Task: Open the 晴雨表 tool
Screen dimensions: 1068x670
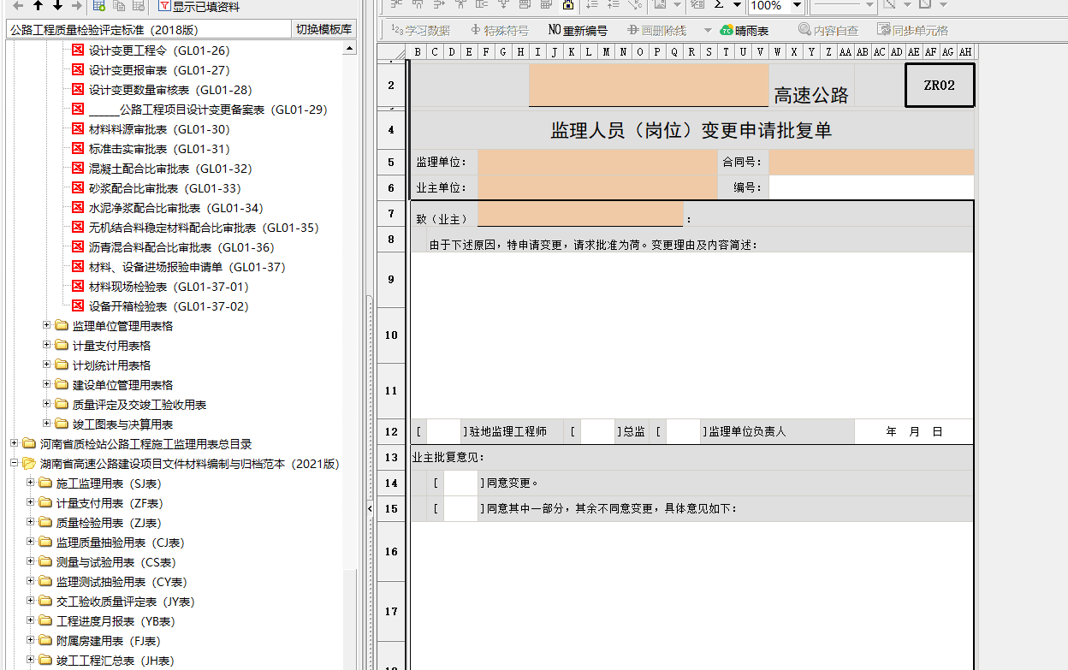Action: tap(744, 30)
